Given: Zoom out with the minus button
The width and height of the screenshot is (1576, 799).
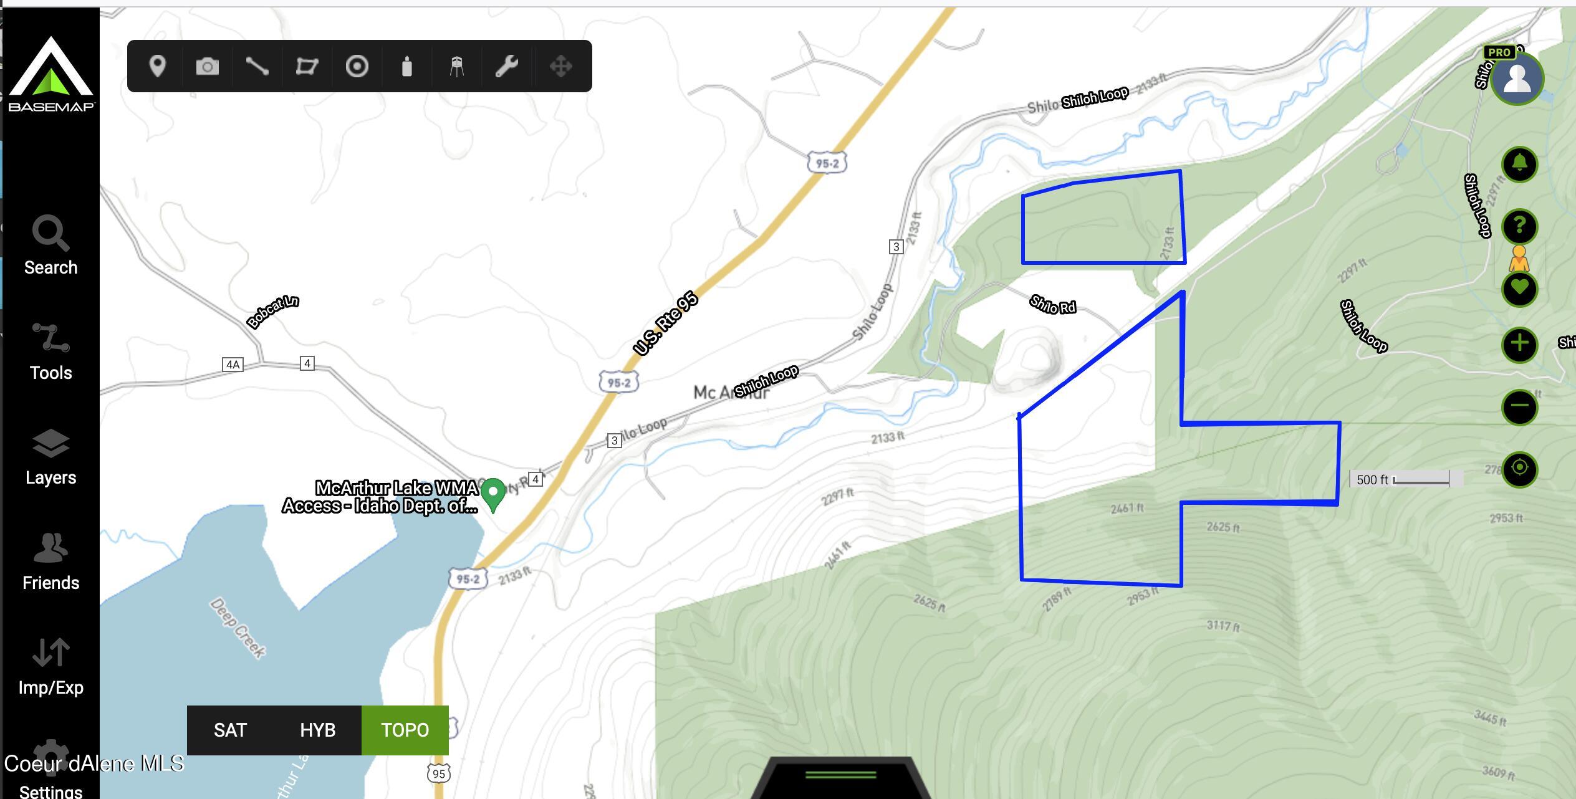Looking at the screenshot, I should click(1520, 407).
